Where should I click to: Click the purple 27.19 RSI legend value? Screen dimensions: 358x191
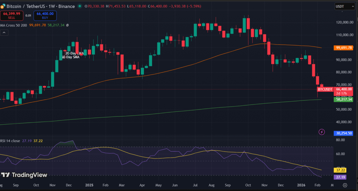coord(27,141)
